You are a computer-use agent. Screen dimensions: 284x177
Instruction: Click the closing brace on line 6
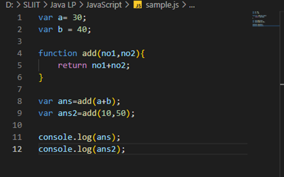coord(41,78)
